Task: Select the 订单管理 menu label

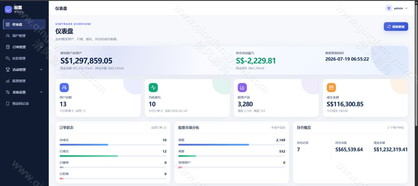Action: coord(19,47)
